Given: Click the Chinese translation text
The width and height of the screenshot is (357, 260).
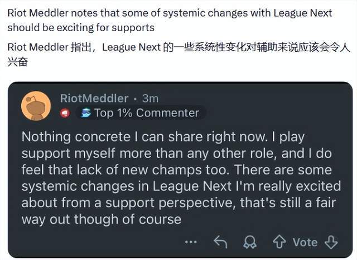Looking at the screenshot, I should point(178,54).
